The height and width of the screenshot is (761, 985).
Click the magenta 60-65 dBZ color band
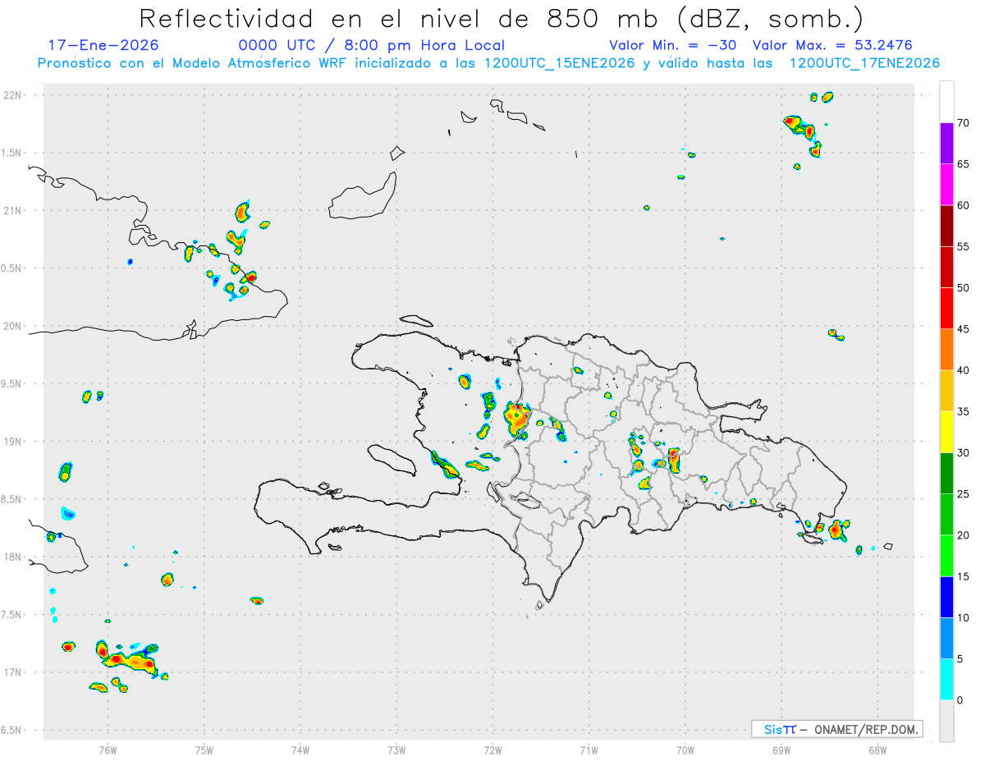pyautogui.click(x=946, y=185)
